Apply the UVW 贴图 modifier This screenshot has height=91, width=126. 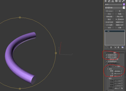(x=109, y=25)
